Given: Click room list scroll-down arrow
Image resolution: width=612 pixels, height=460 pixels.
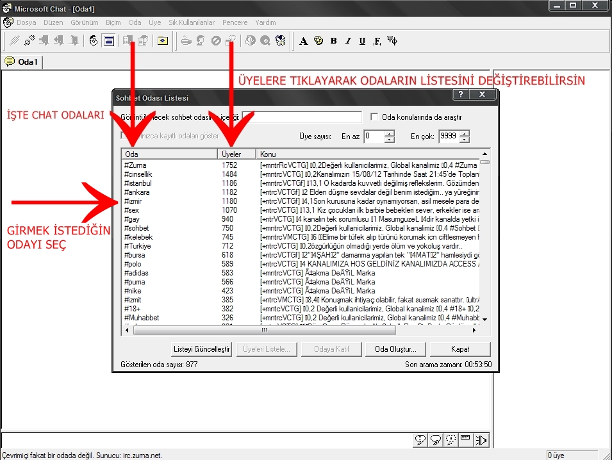Looking at the screenshot, I should (484, 320).
